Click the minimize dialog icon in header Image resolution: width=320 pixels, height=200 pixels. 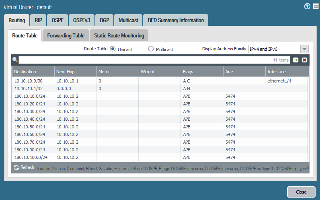click(316, 6)
